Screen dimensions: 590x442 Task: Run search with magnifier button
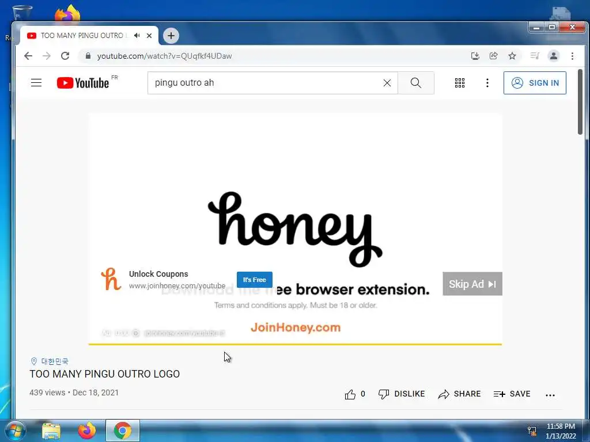click(x=416, y=83)
